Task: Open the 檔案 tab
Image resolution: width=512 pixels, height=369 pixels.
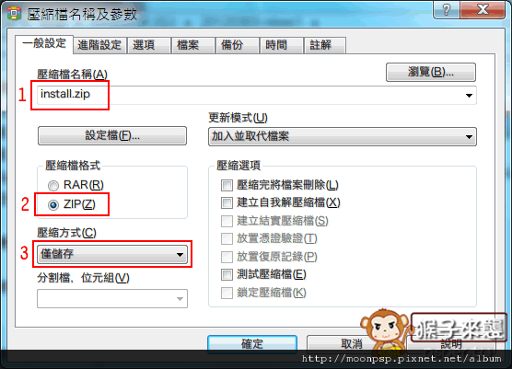Action: [x=188, y=45]
